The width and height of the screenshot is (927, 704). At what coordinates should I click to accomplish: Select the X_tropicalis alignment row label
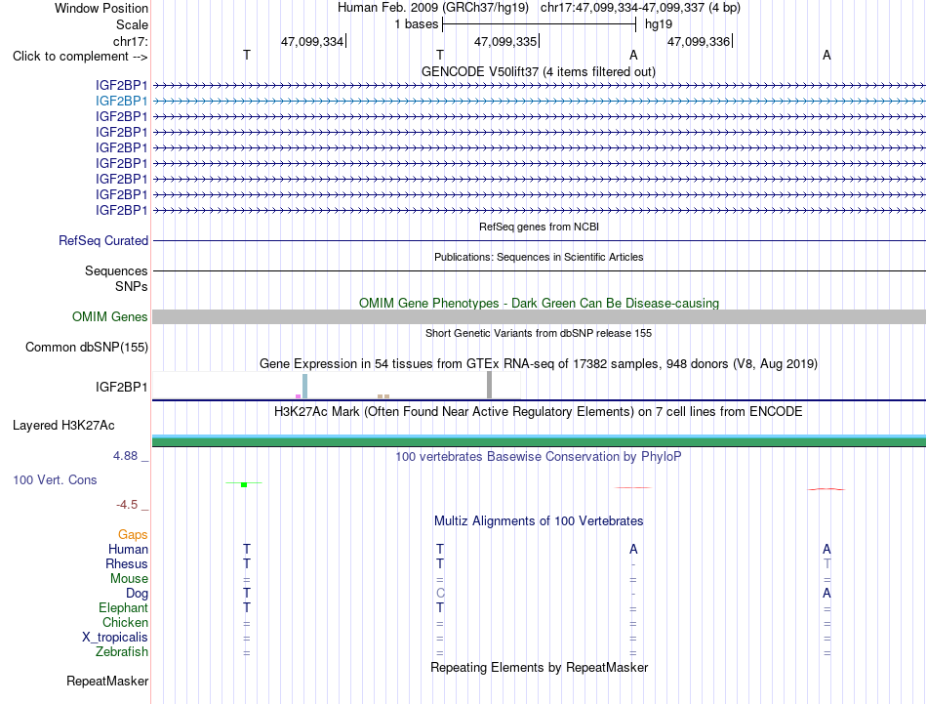(115, 638)
